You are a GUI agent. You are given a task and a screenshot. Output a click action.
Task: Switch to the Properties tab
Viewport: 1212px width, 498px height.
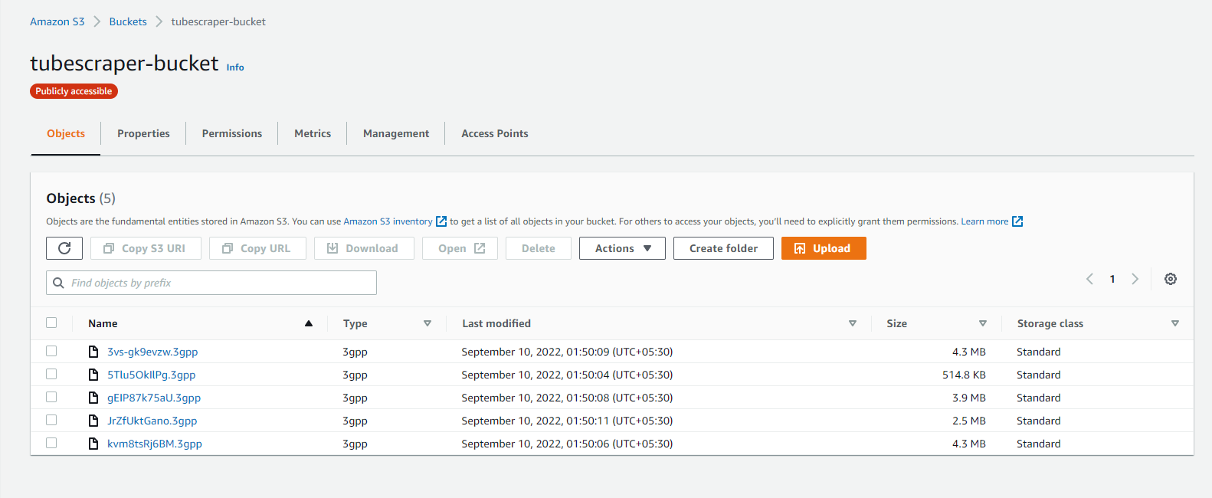point(143,133)
